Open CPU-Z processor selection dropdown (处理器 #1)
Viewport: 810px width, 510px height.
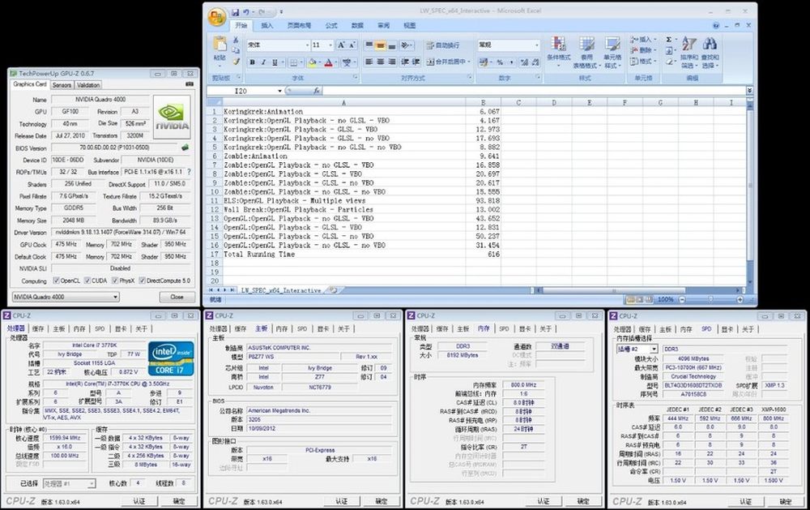tap(92, 483)
